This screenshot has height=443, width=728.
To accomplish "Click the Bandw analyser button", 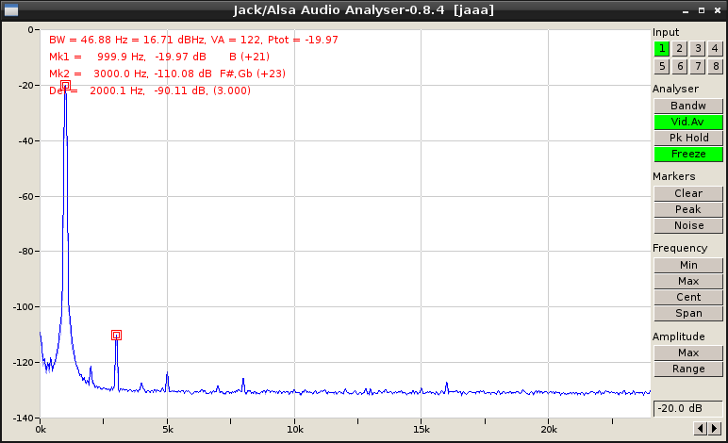I will 688,106.
